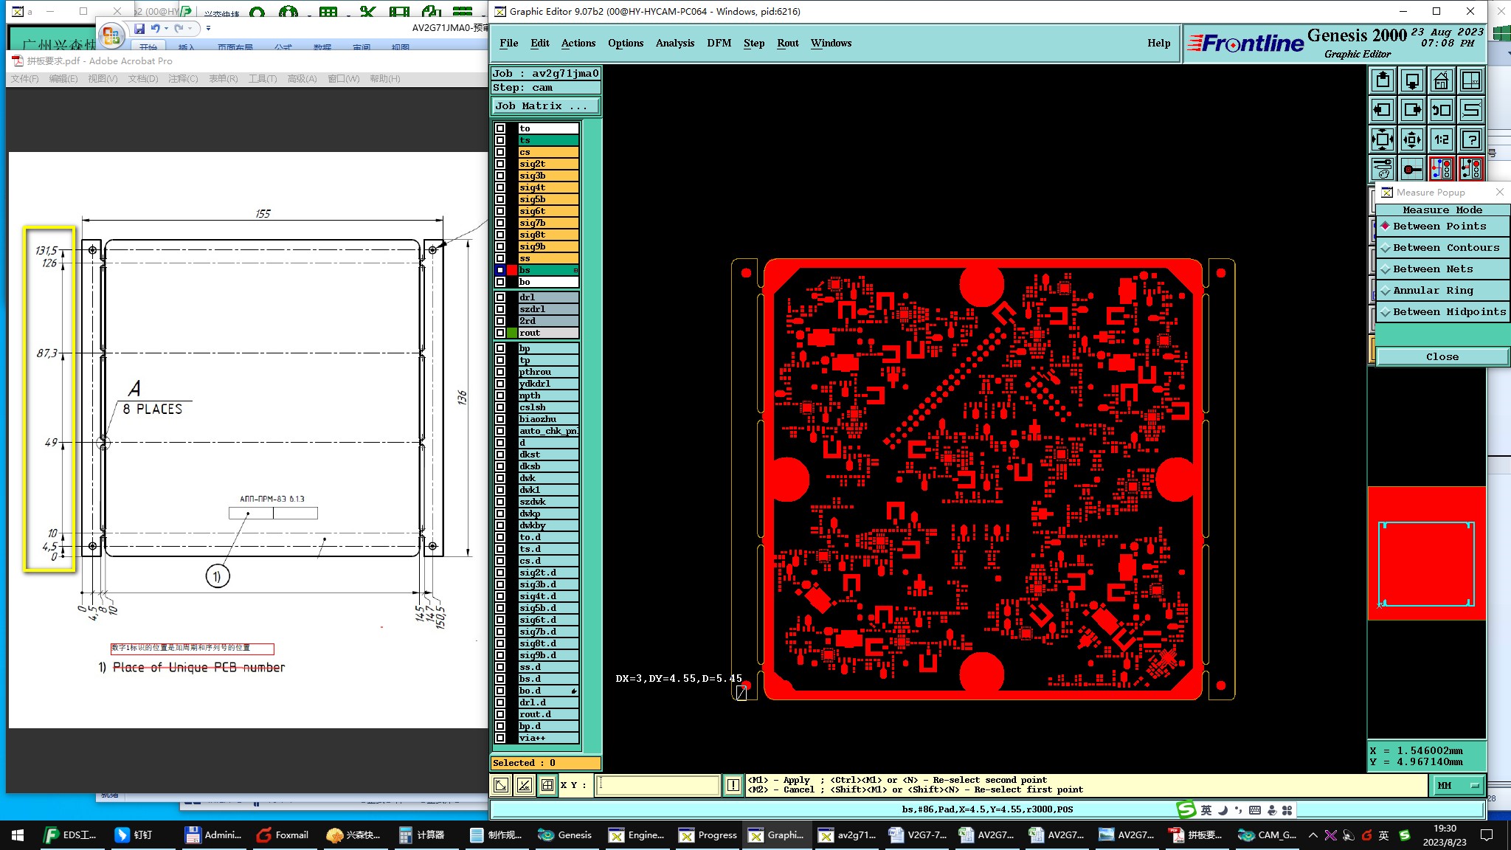Image resolution: width=1511 pixels, height=850 pixels.
Task: Click the question mark query icon
Action: point(1471,139)
